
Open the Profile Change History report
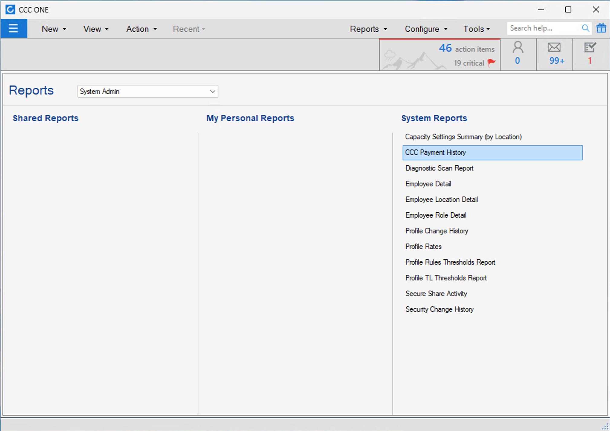(437, 231)
